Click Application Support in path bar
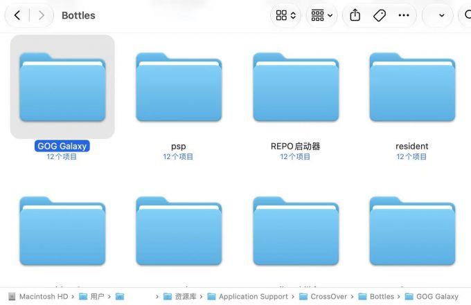Viewport: 471px width, 305px height. pyautogui.click(x=248, y=296)
